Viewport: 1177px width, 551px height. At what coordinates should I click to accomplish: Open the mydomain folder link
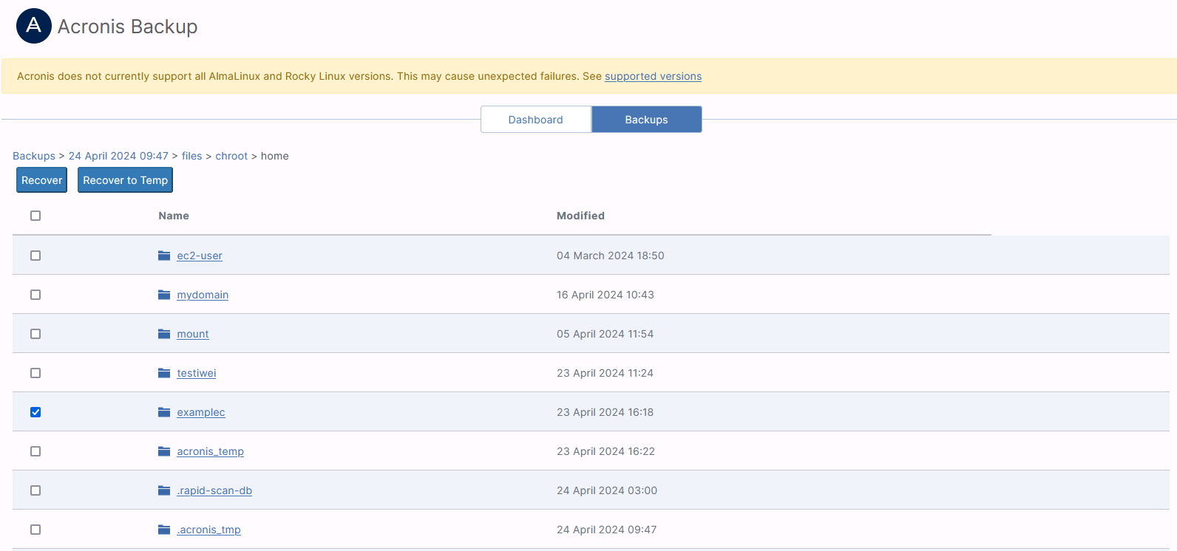[203, 295]
